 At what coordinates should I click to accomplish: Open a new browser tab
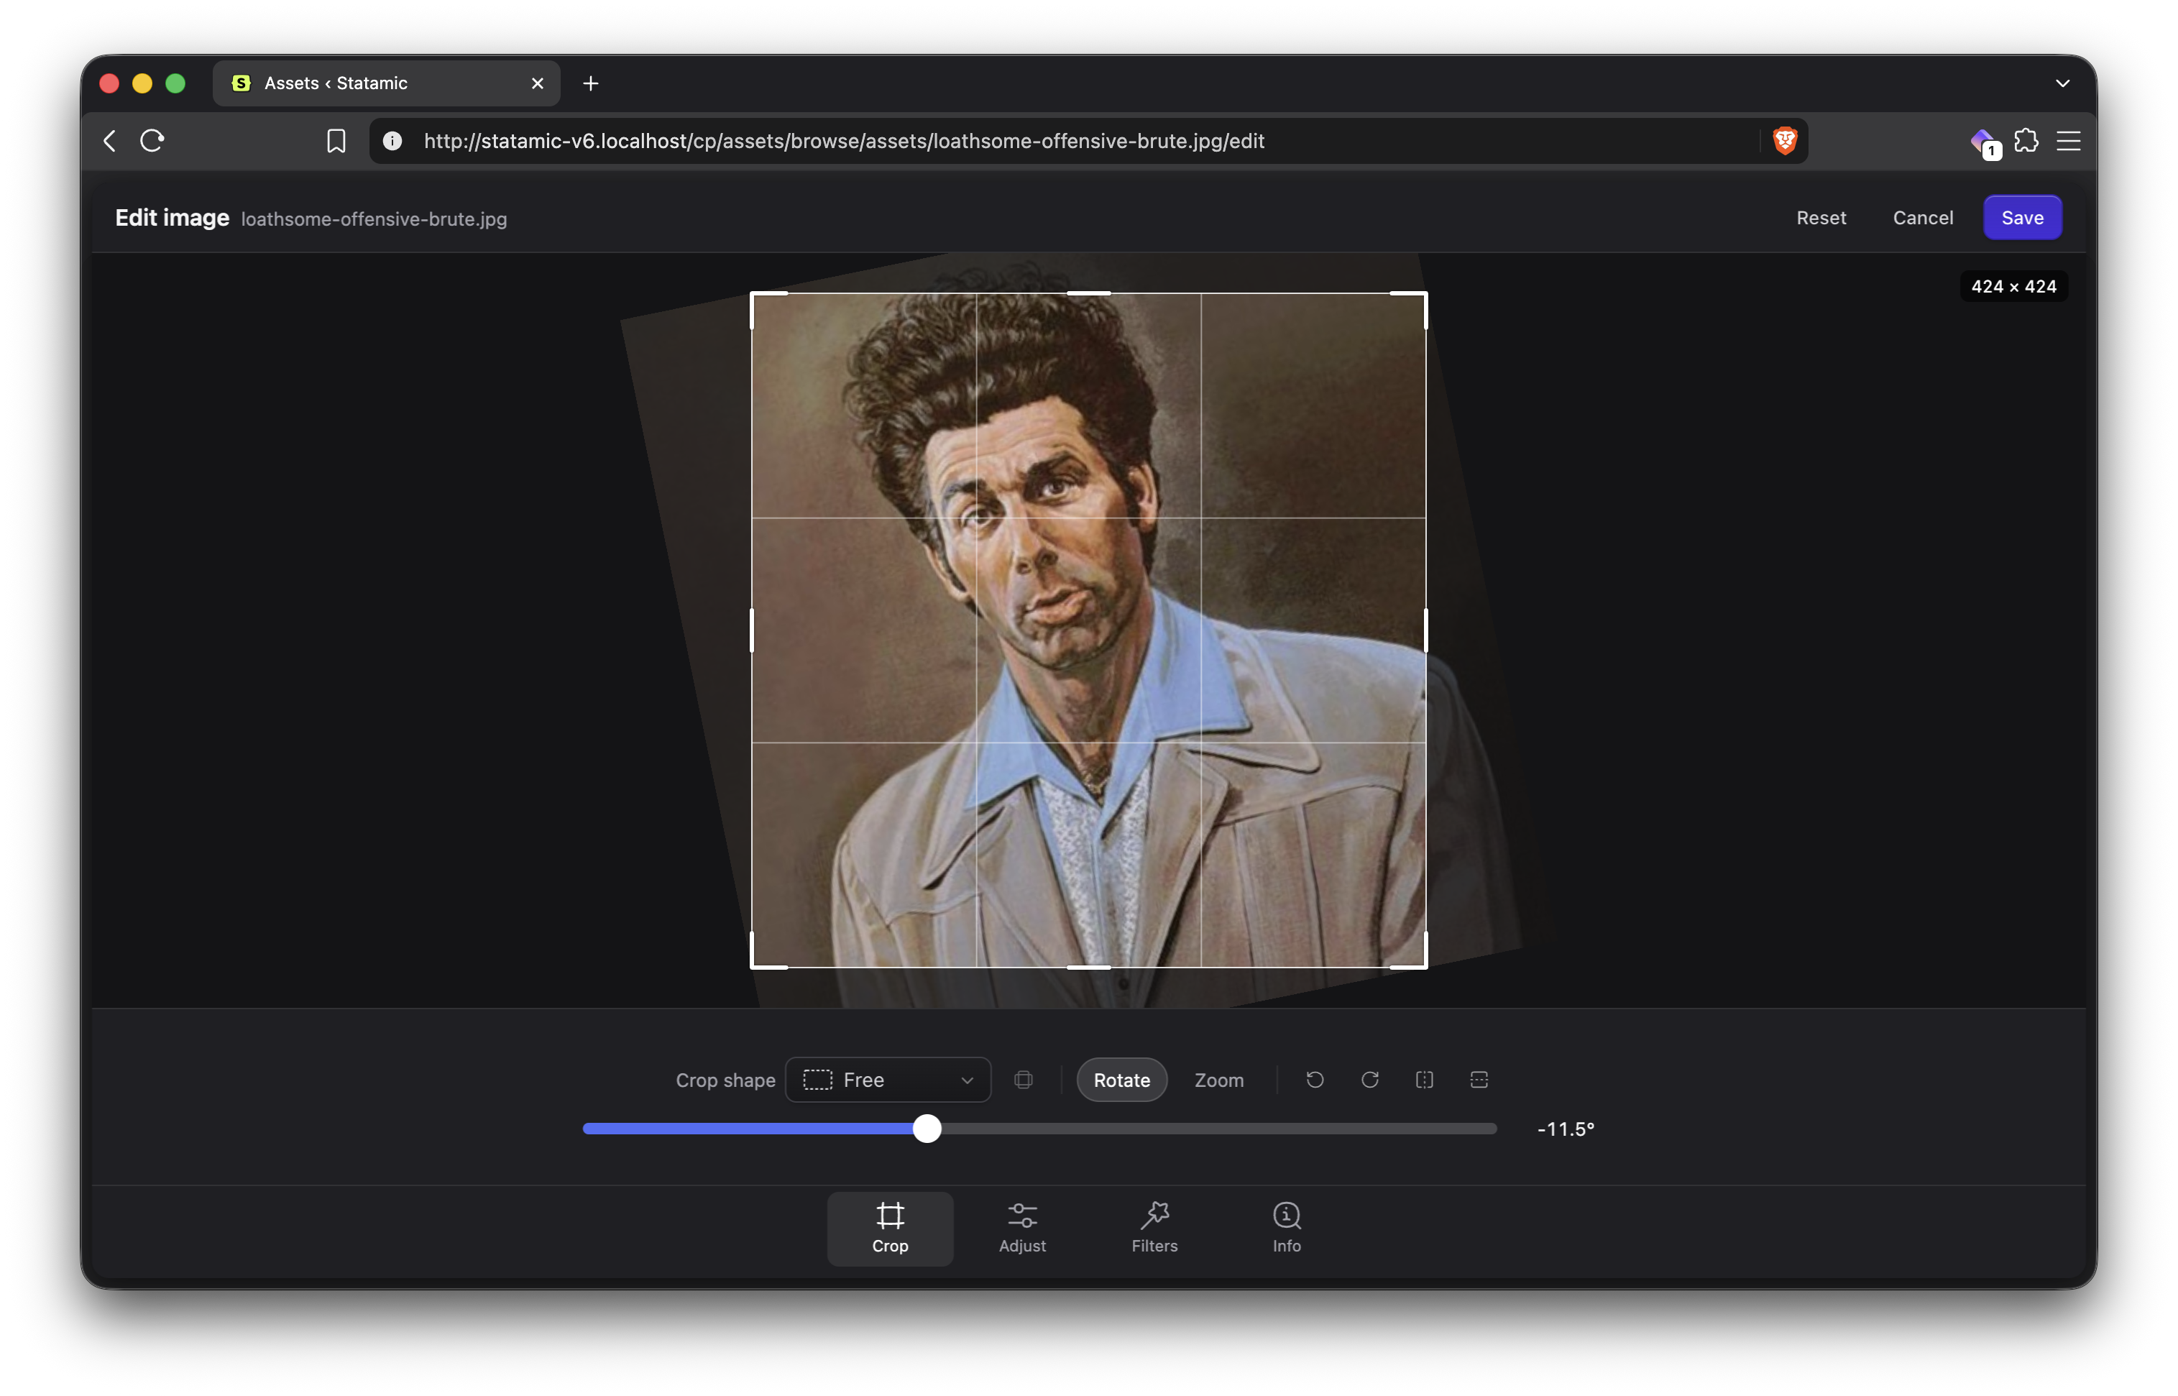[x=590, y=83]
